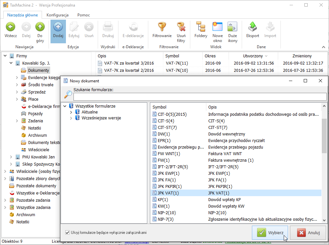329x245 pixels.
Task: Expand the Sklep Spożywczy node
Action: coord(11,164)
